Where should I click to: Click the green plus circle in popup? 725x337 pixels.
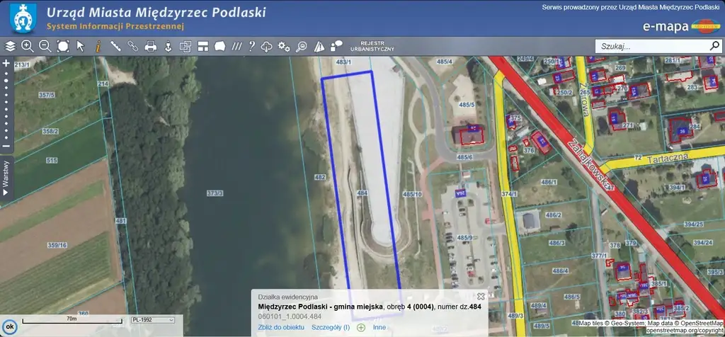pos(361,327)
